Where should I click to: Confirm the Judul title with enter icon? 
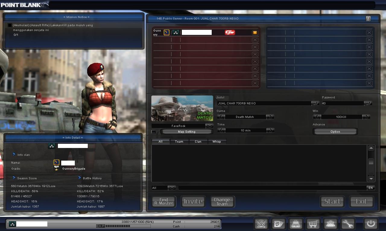(x=315, y=103)
